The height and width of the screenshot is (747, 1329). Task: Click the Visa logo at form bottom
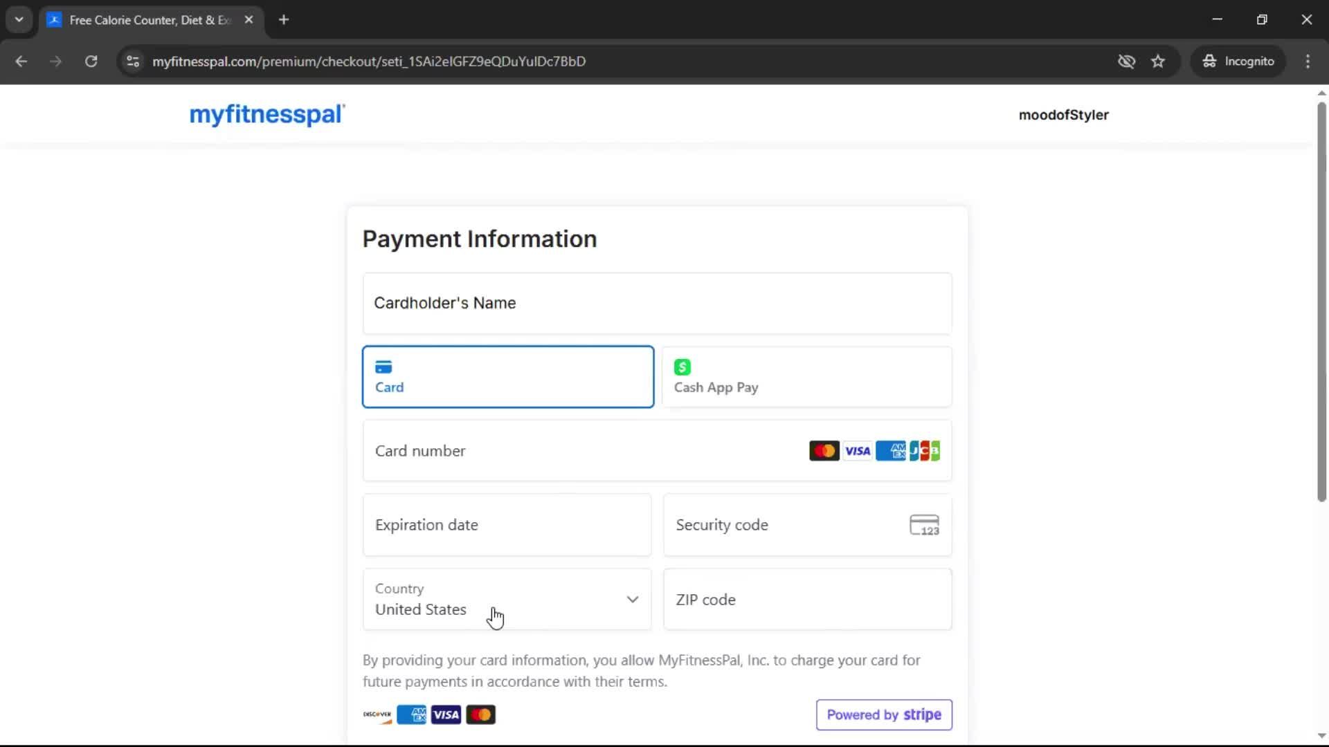click(x=446, y=714)
